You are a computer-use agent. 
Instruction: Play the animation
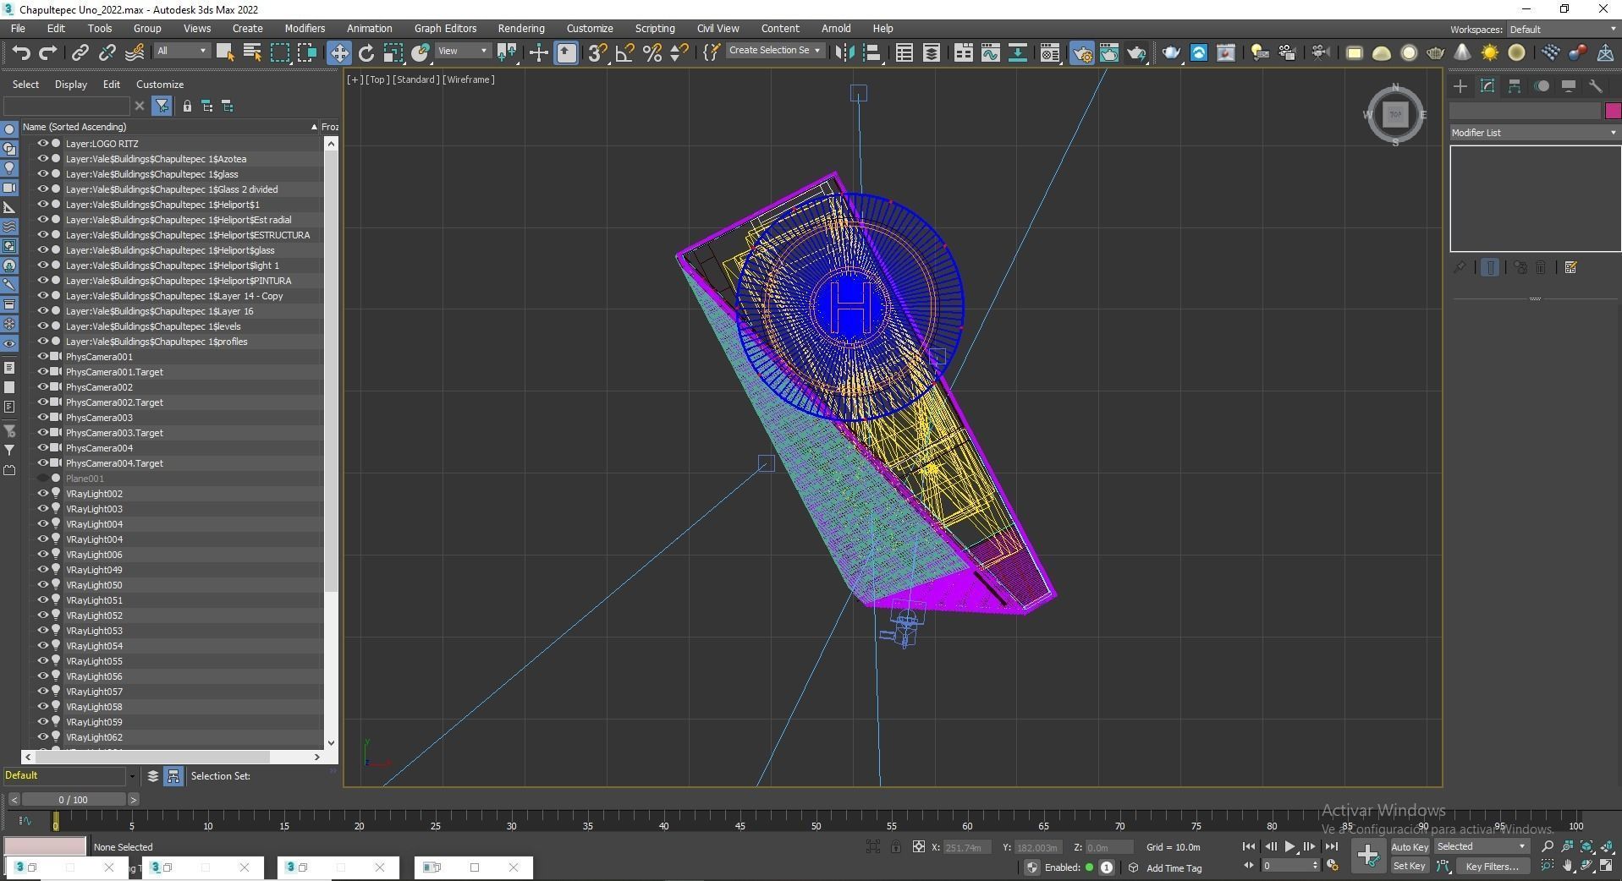(x=1289, y=846)
